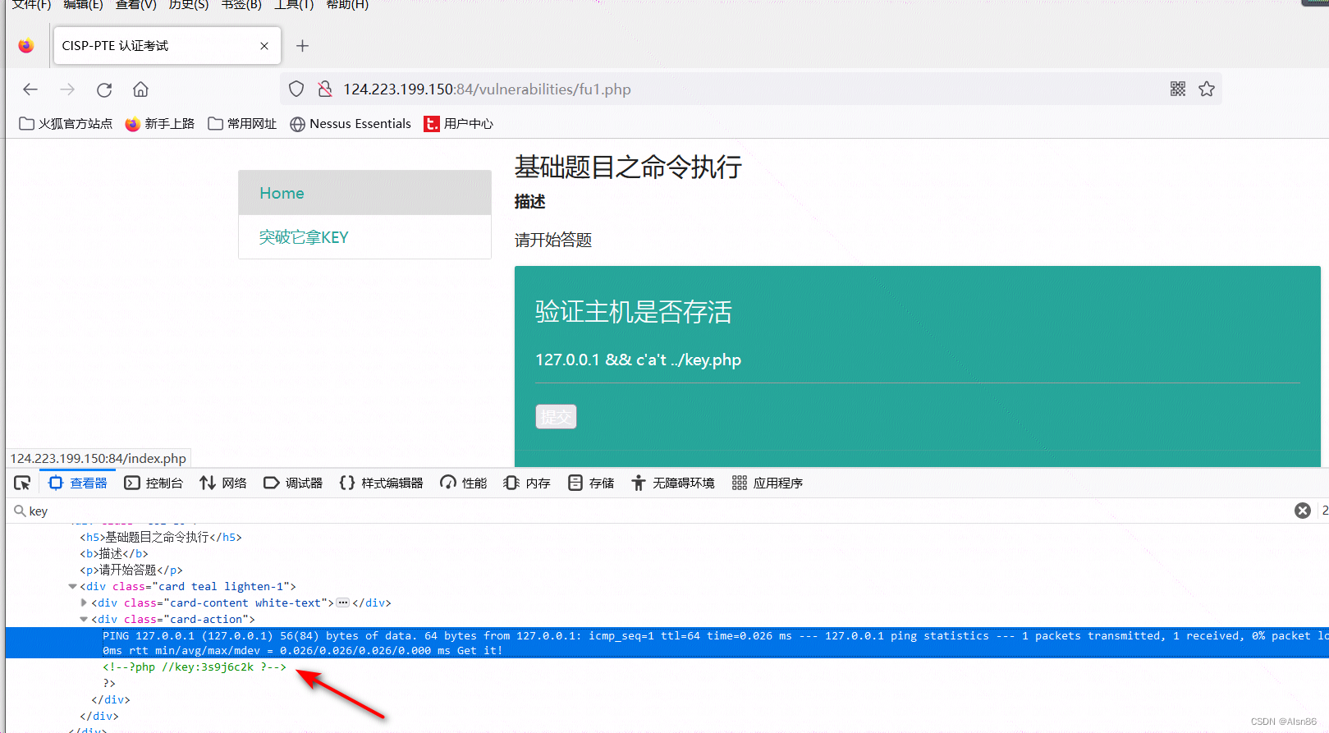Click the Firefox logo icon in tab bar
Image resolution: width=1329 pixels, height=733 pixels.
tap(26, 46)
